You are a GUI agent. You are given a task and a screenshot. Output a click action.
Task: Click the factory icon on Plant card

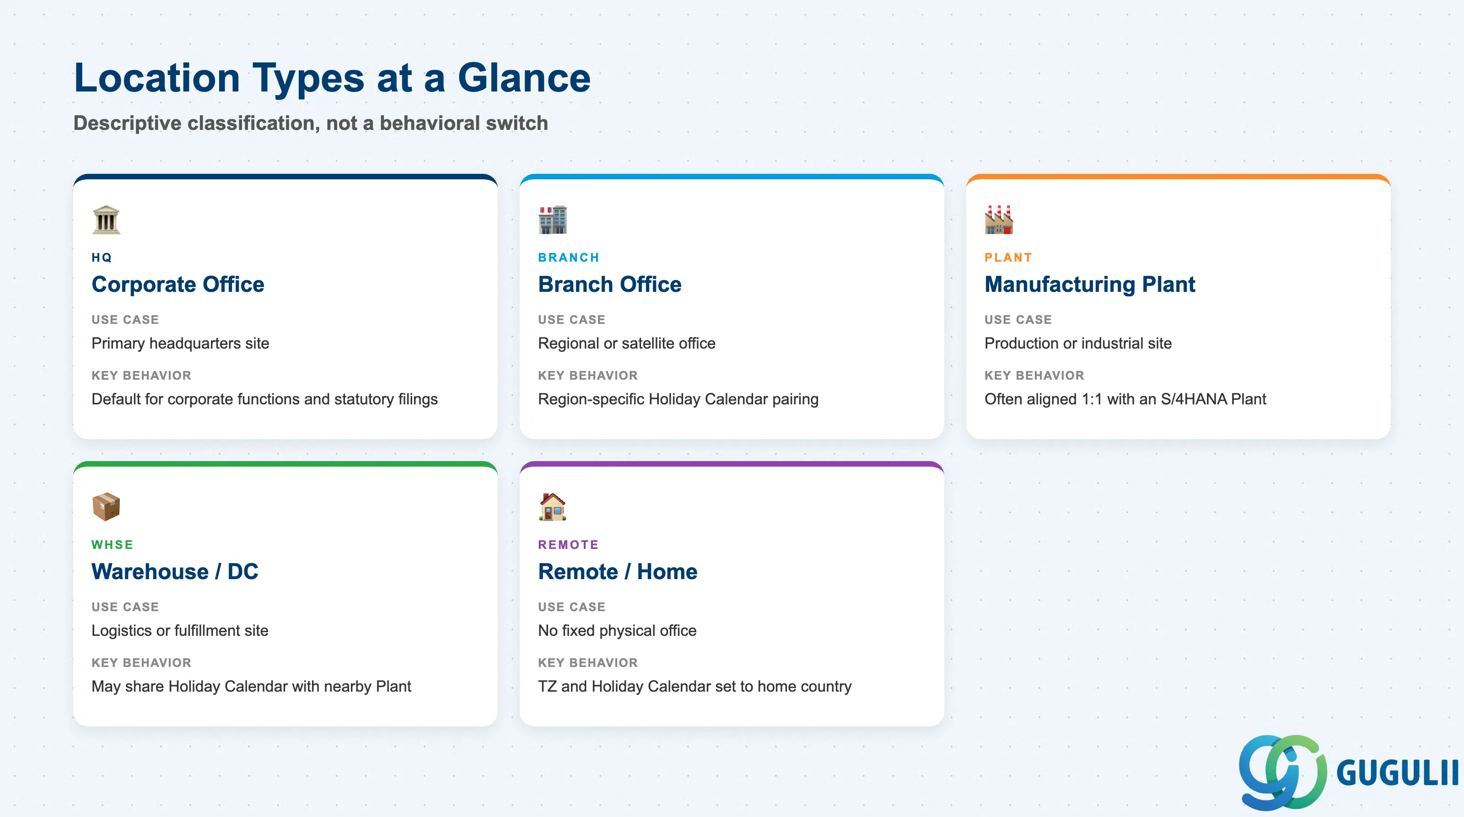(999, 220)
